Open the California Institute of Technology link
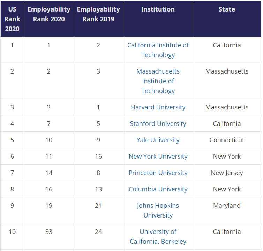The height and width of the screenshot is (251, 263). pyautogui.click(x=158, y=50)
